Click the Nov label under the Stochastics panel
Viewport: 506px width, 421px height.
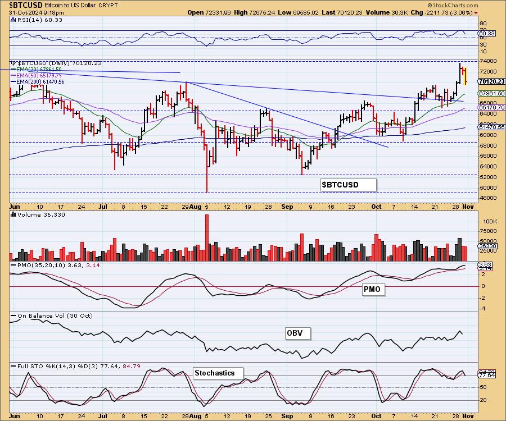468,415
